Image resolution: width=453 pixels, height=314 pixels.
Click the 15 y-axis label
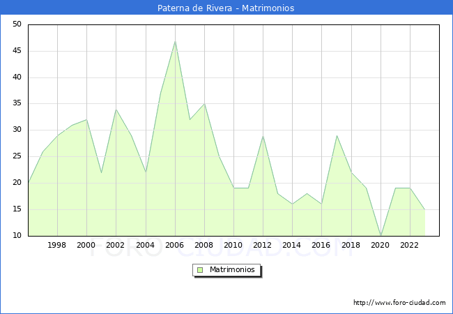coord(17,209)
